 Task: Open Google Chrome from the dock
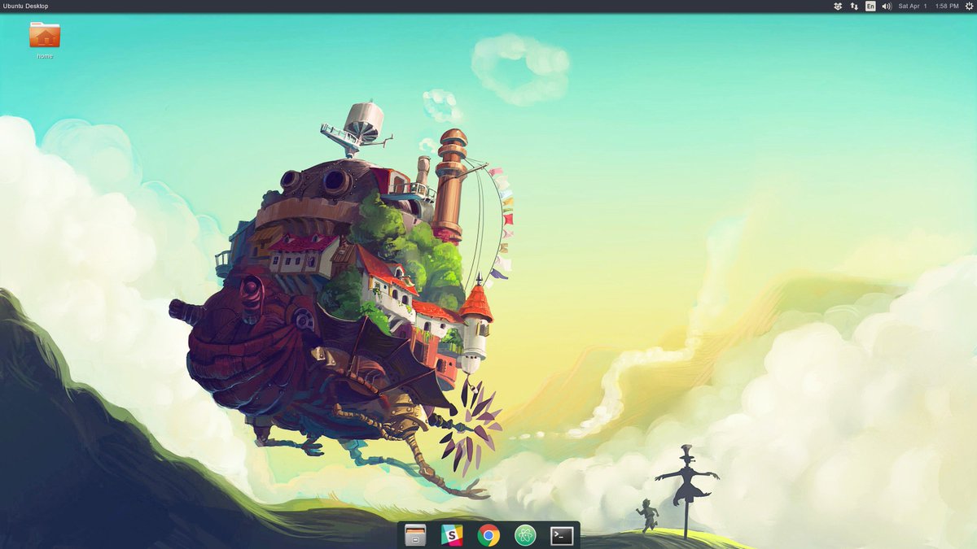tap(488, 535)
